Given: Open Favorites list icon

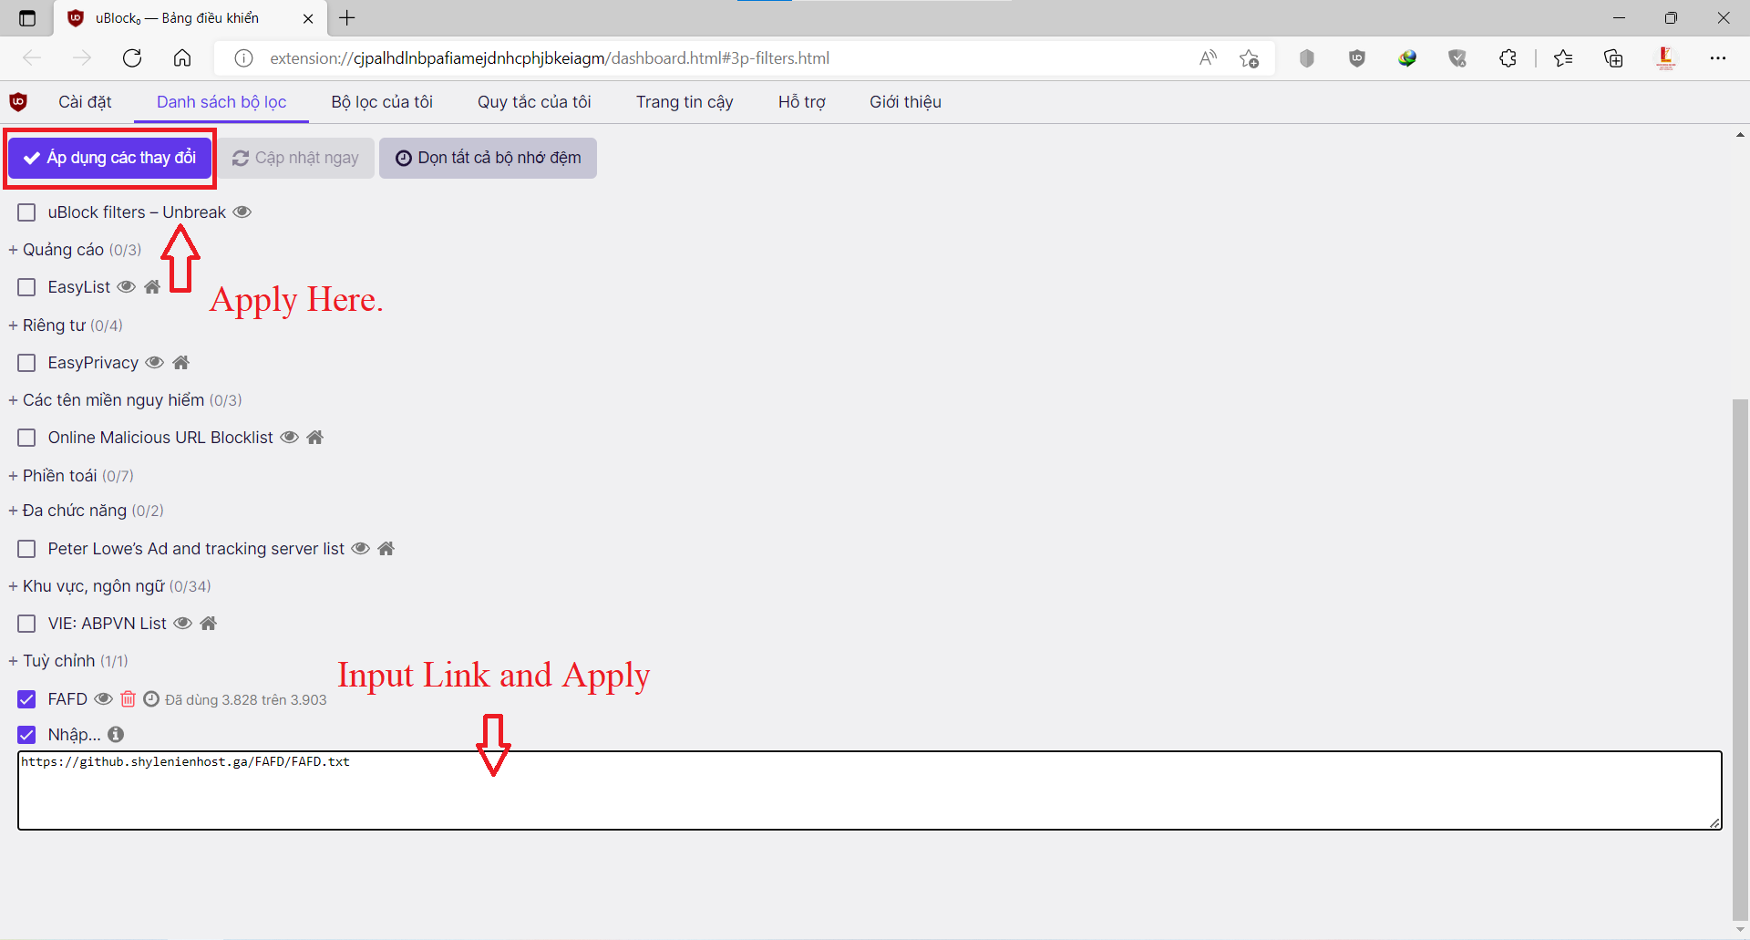Looking at the screenshot, I should tap(1563, 58).
